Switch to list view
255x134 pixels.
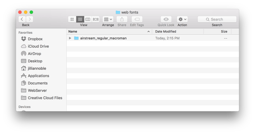point(80,19)
